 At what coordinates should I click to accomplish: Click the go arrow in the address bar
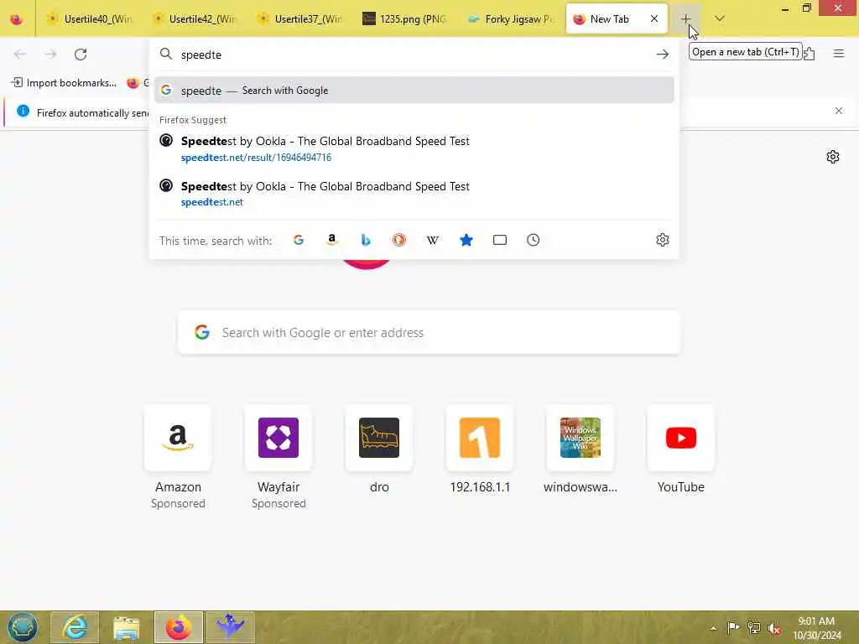tap(663, 55)
